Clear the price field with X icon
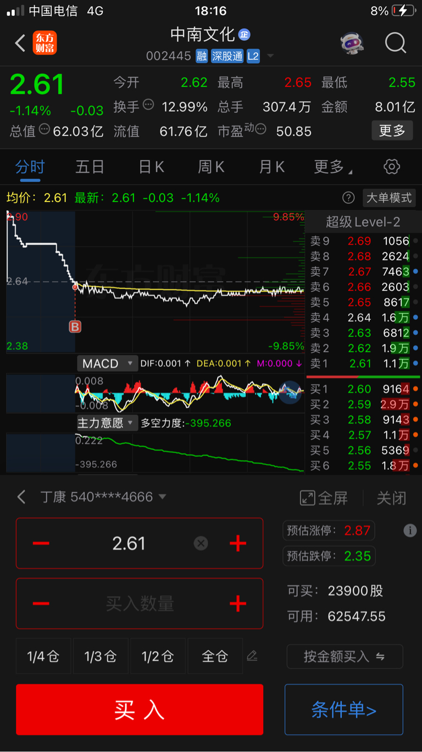This screenshot has width=422, height=752. (x=201, y=543)
